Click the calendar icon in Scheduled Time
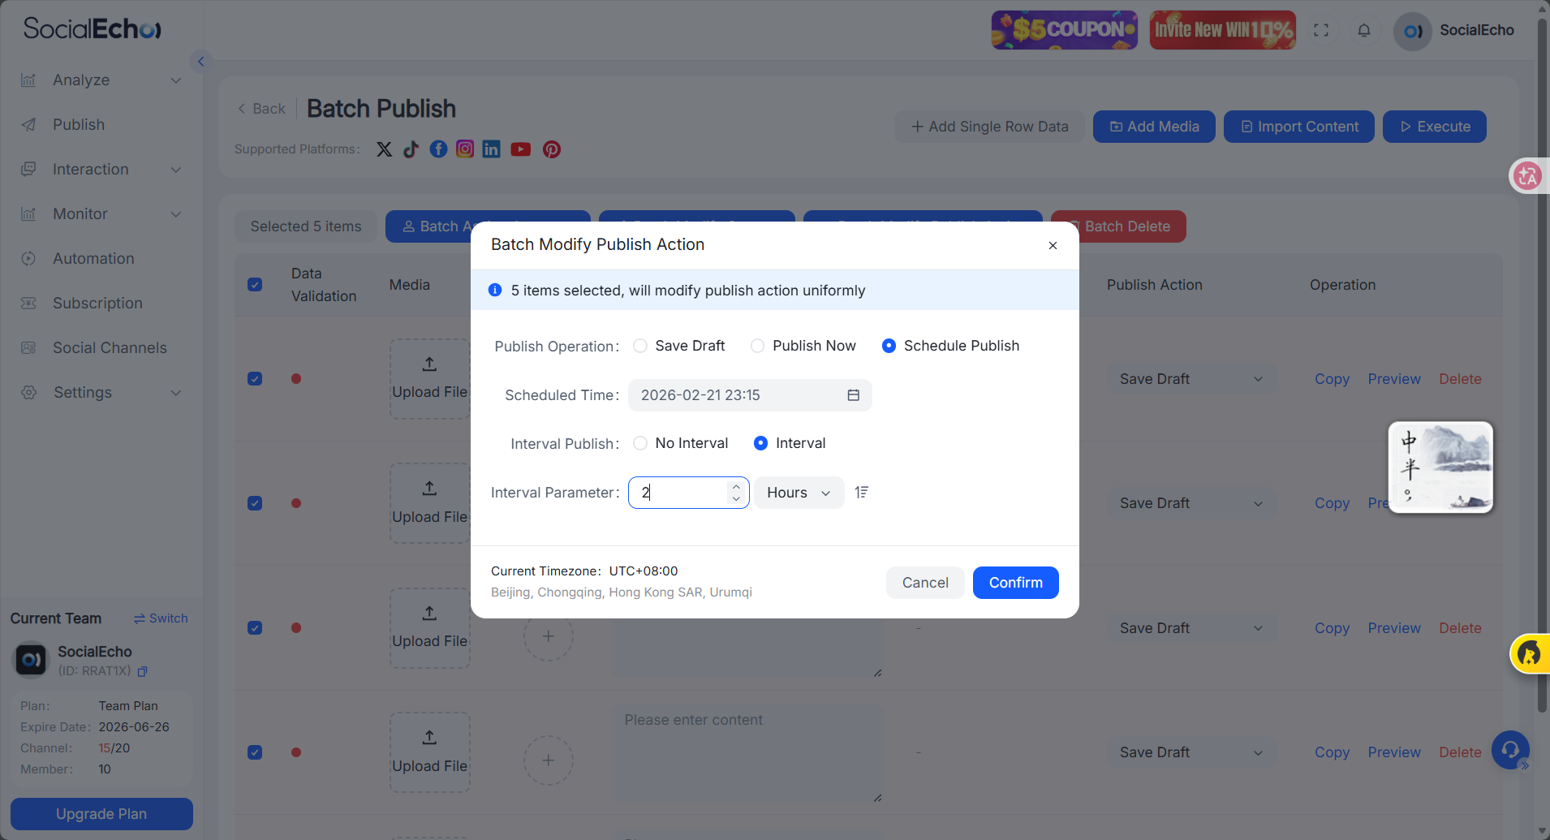The height and width of the screenshot is (840, 1550). [853, 395]
